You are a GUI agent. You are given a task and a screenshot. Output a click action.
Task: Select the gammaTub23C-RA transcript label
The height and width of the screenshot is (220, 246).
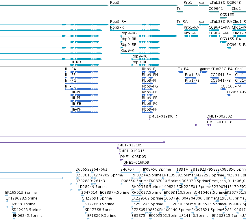[216, 21]
